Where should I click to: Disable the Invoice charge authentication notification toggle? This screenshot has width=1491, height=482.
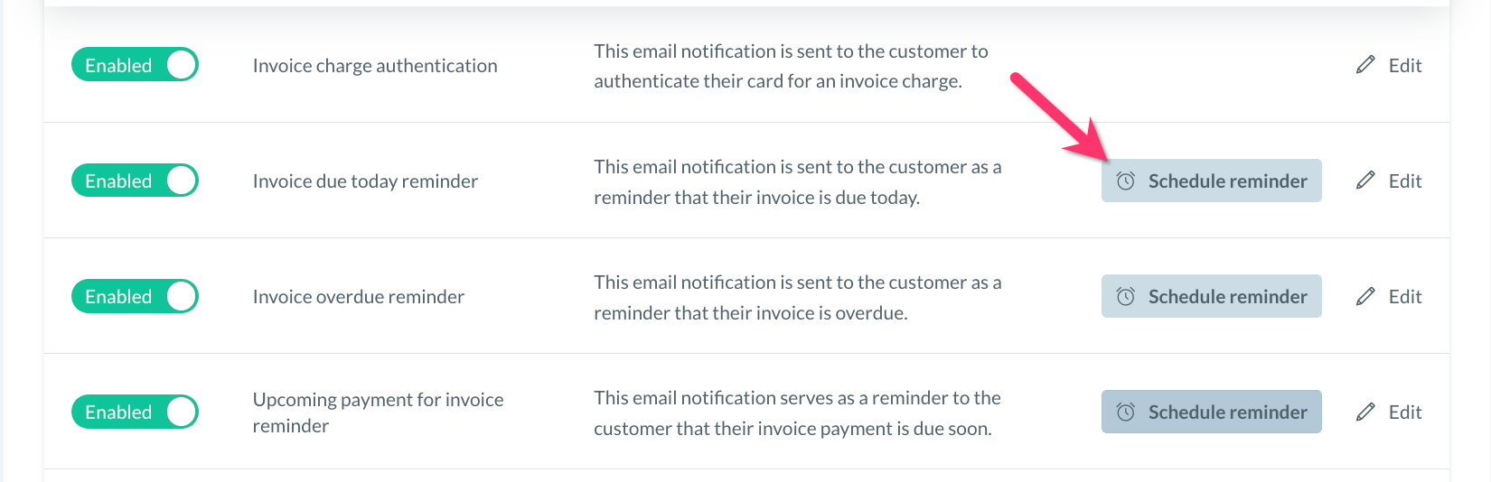135,65
